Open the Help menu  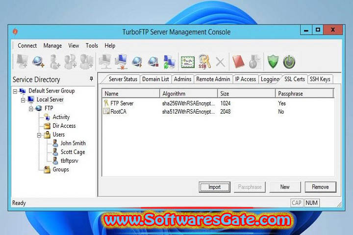(x=110, y=46)
